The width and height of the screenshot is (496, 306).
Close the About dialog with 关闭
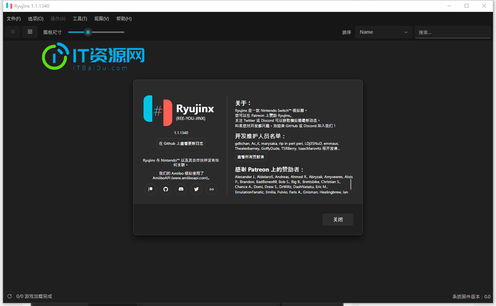coord(338,220)
